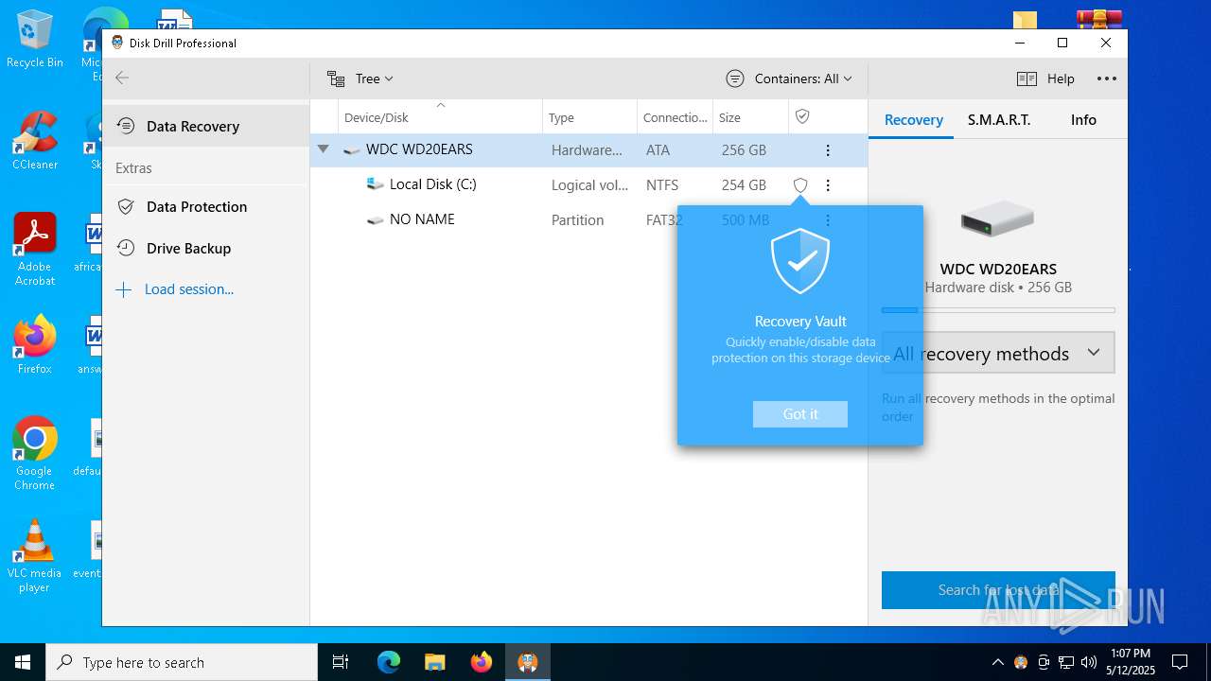Open Task View on the taskbar

pyautogui.click(x=342, y=662)
